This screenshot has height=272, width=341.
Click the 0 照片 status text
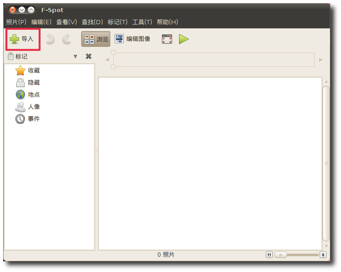click(x=166, y=255)
